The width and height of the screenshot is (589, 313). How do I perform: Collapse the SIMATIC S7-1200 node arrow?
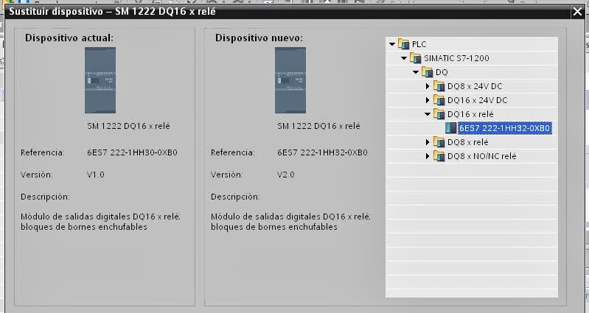click(x=404, y=58)
